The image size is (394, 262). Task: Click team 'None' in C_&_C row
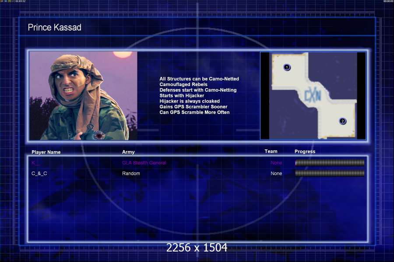point(276,173)
